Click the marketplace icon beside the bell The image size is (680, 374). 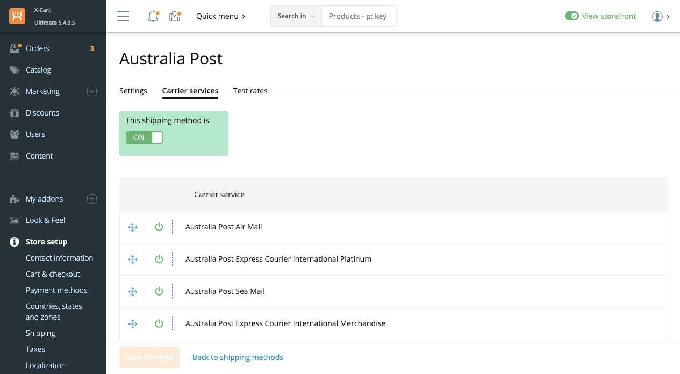click(175, 17)
